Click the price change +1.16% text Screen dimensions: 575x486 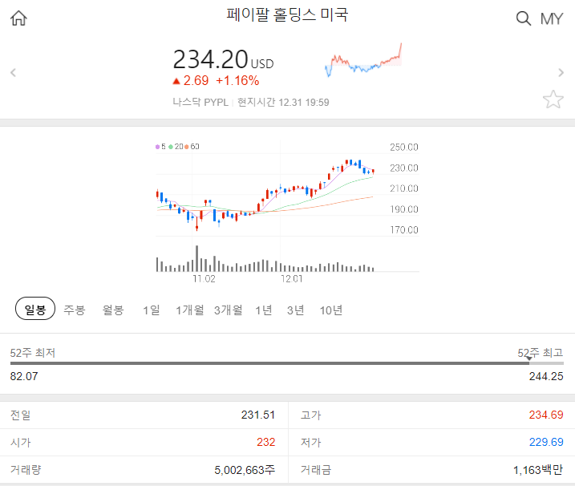(x=237, y=81)
